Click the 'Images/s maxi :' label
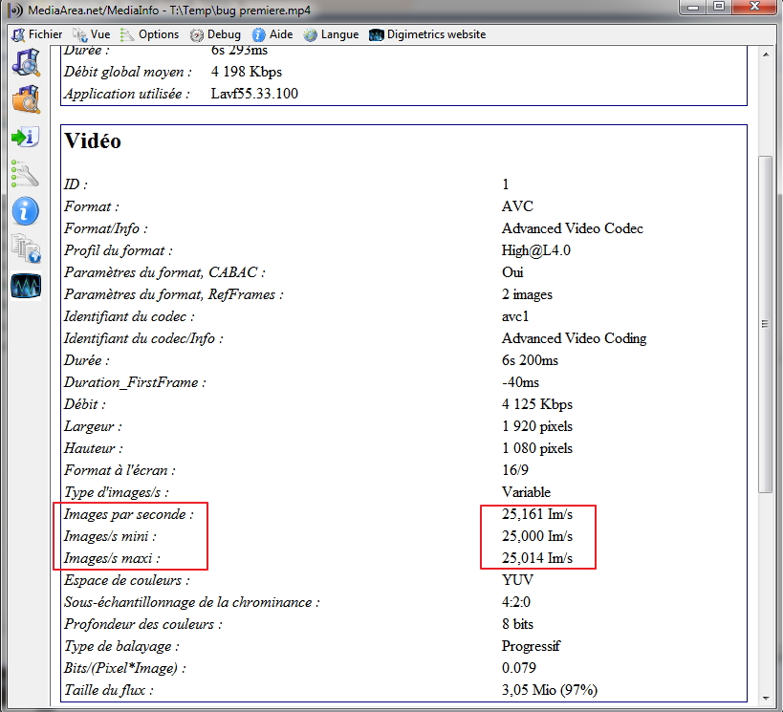This screenshot has width=783, height=712. (112, 558)
